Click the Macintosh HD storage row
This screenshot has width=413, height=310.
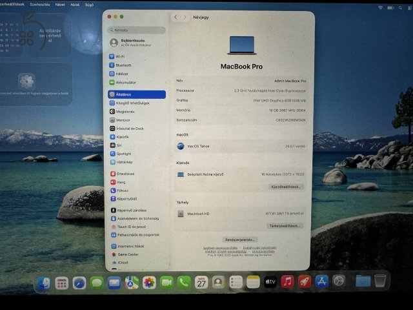tap(240, 214)
